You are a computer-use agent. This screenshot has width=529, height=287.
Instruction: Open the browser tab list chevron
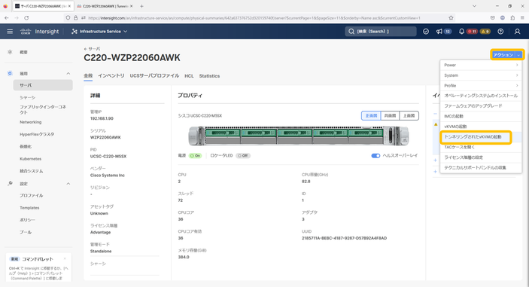click(474, 6)
